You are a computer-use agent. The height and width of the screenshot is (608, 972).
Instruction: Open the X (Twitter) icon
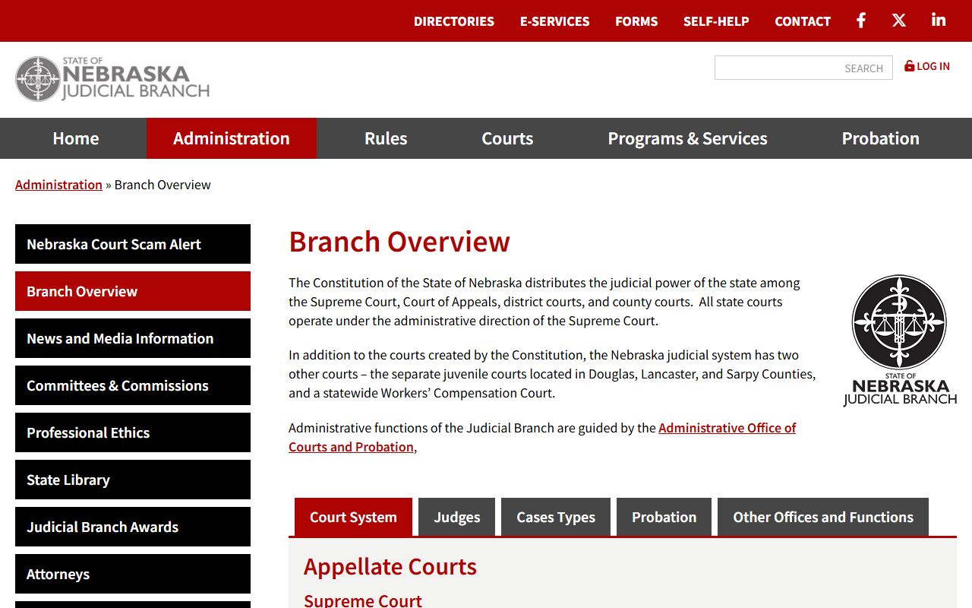899,21
